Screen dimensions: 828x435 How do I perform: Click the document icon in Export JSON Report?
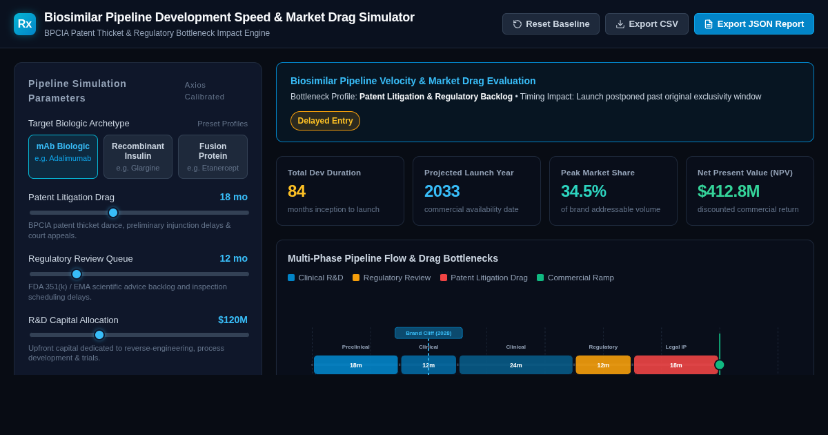(x=709, y=24)
